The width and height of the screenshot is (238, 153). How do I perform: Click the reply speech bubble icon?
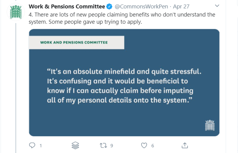(32, 145)
